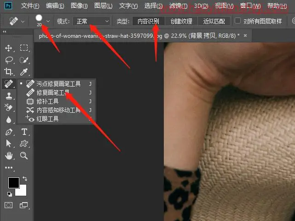Choose 创建纹理 type
295x221 pixels.
pyautogui.click(x=181, y=21)
